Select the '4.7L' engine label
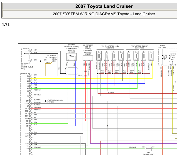This screenshot has height=155, width=177. [x=6, y=25]
